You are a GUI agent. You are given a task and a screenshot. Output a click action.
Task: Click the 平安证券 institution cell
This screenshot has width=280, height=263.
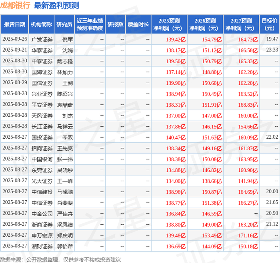tap(42, 105)
